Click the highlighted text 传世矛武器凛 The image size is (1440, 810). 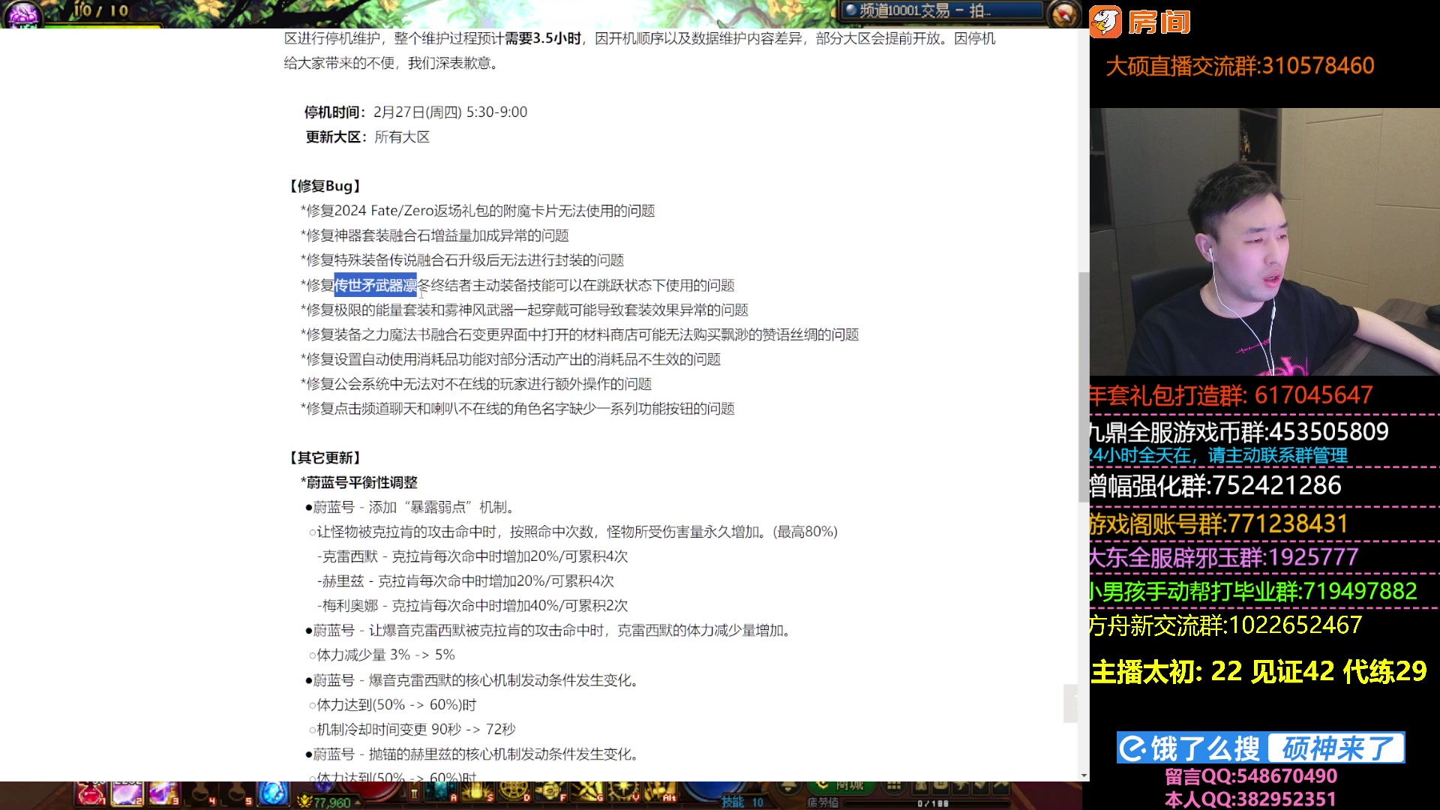(x=375, y=285)
